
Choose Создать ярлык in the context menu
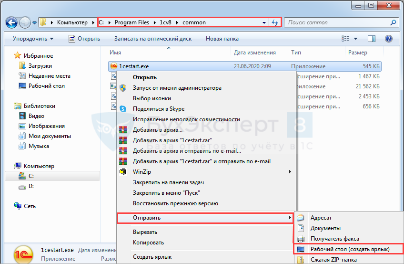coord(206,257)
